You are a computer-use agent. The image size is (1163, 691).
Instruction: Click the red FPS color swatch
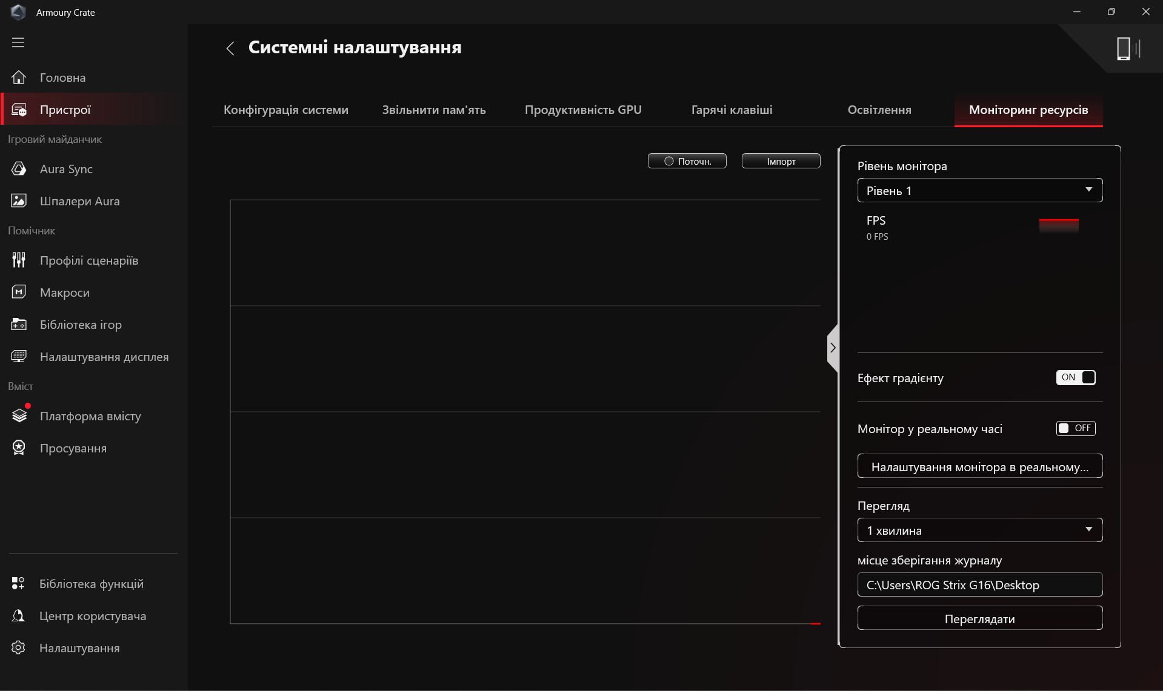click(1058, 226)
